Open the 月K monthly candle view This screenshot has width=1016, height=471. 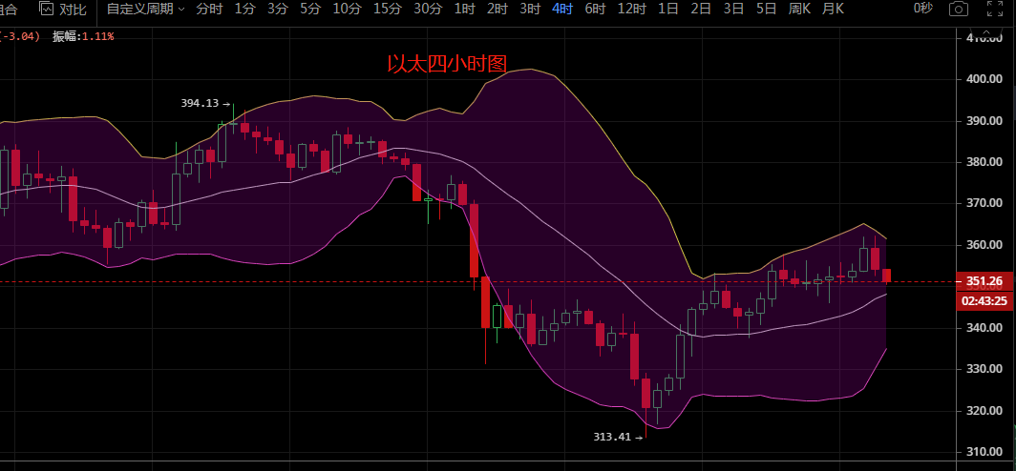coord(833,10)
